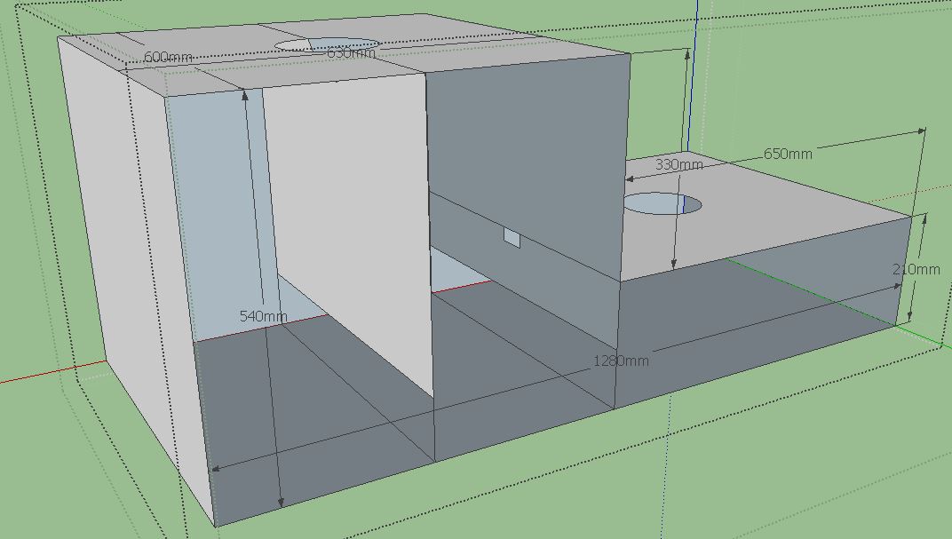952x539 pixels.
Task: Select the 650mm dimension label
Action: (788, 154)
